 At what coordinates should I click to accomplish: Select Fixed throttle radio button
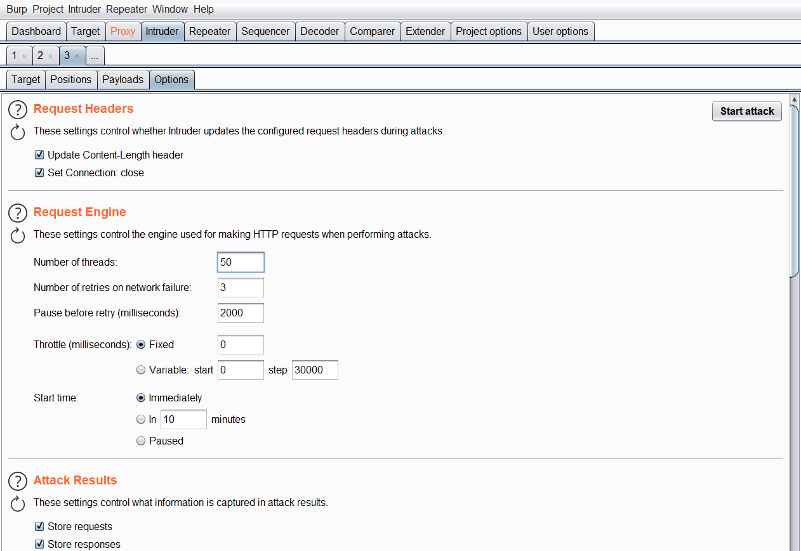(x=141, y=345)
